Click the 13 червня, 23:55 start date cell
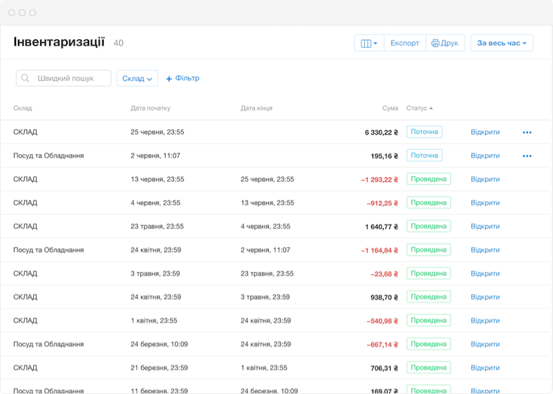The image size is (553, 394). click(x=158, y=179)
